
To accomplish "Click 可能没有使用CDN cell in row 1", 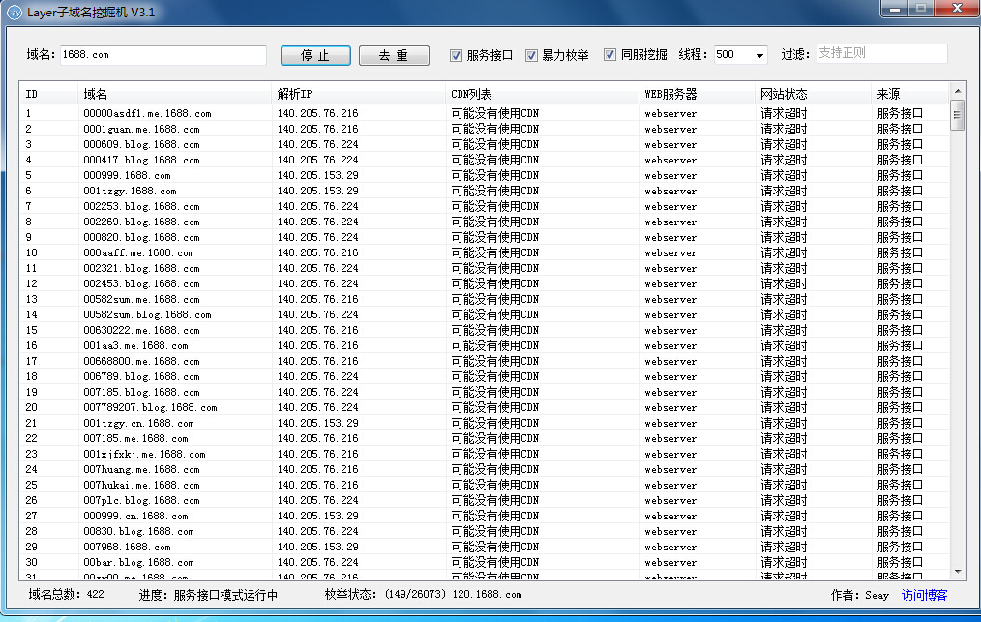I will tap(495, 113).
